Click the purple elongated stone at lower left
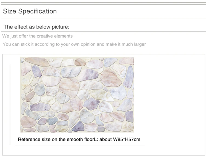 click(40, 107)
